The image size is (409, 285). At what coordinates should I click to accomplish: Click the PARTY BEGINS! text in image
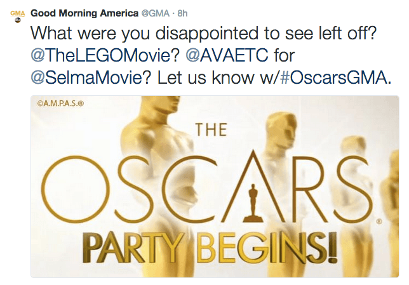click(210, 247)
